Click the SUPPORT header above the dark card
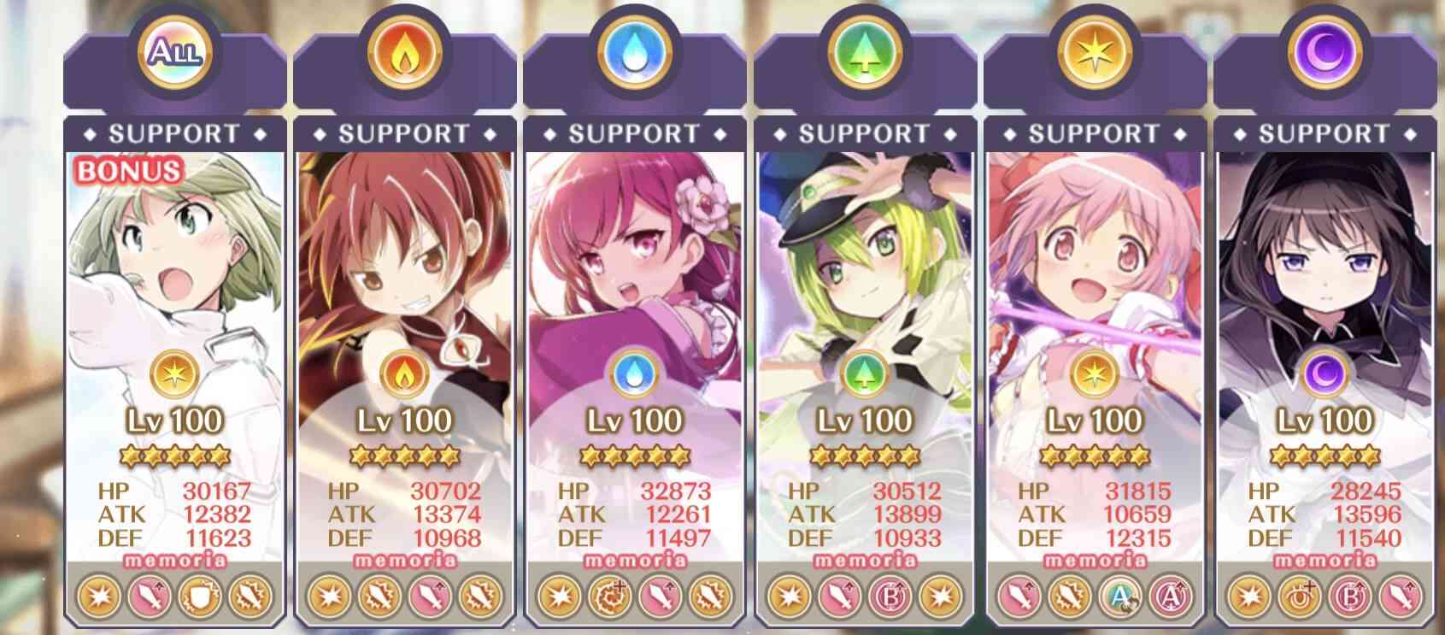This screenshot has width=1445, height=635. (1325, 134)
